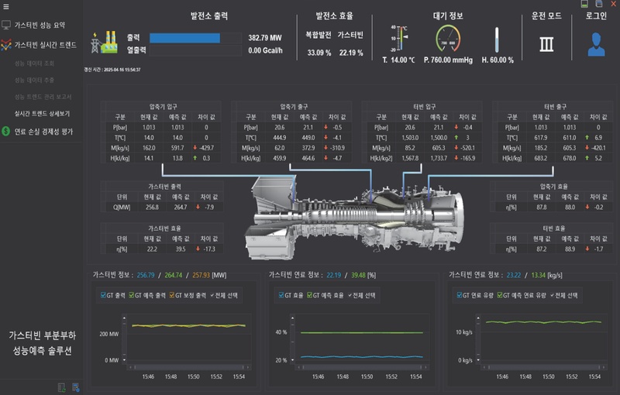Image resolution: width=620 pixels, height=395 pixels.
Task: Toggle the GT 예측 연료 유량 checkbox
Action: coord(499,295)
